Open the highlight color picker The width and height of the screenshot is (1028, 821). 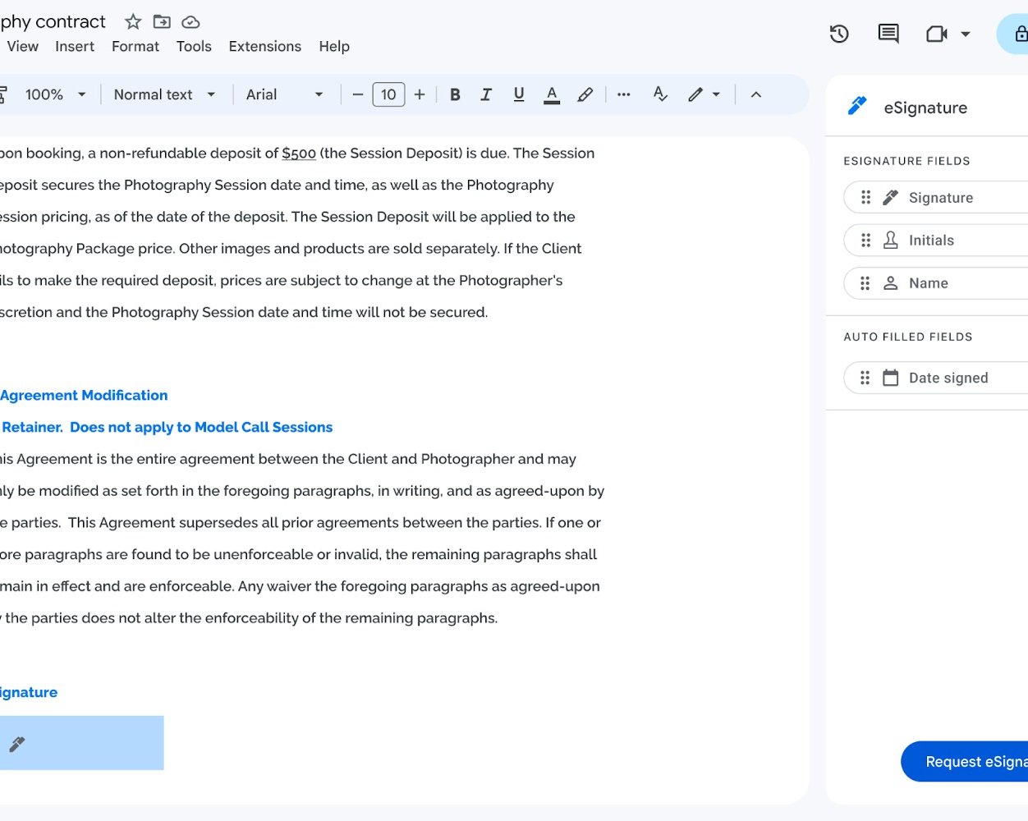tap(585, 94)
